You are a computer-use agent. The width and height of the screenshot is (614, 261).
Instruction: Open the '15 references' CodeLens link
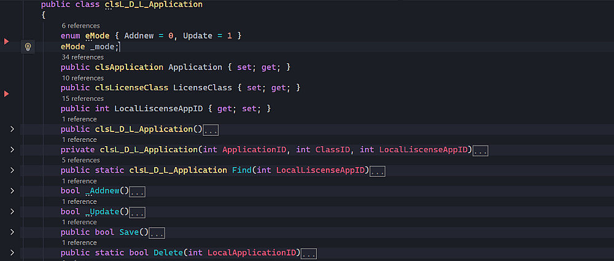coord(83,98)
